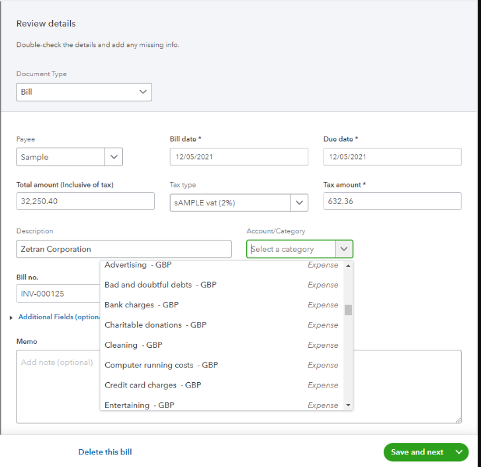Click the Account/Category dropdown chevron
Screen dimensions: 481x467
coord(344,249)
